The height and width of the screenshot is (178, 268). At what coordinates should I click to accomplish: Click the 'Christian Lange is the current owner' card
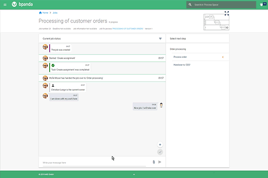(x=68, y=87)
